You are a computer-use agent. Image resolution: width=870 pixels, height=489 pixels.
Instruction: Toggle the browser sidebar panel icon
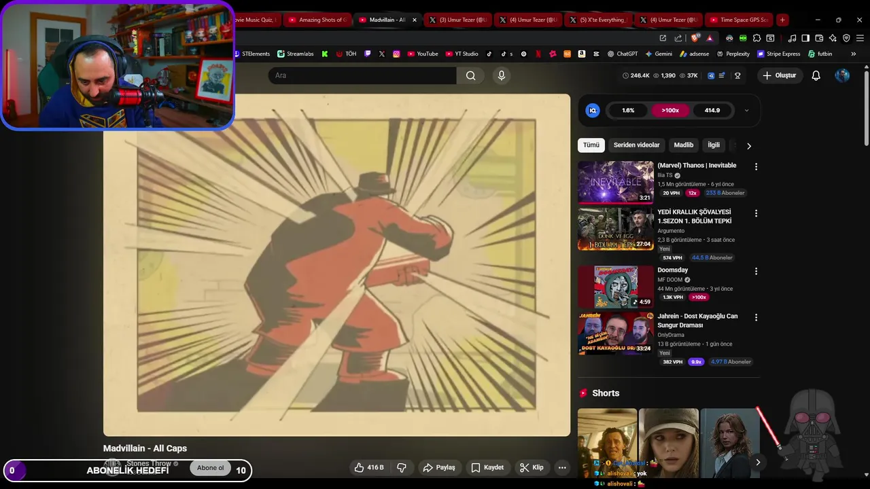point(805,38)
